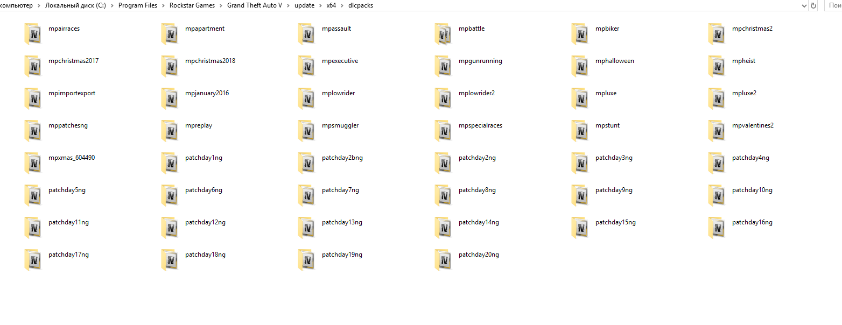Screen dimensions: 842x325
Task: Click the patchday5ng label
Action: (67, 190)
